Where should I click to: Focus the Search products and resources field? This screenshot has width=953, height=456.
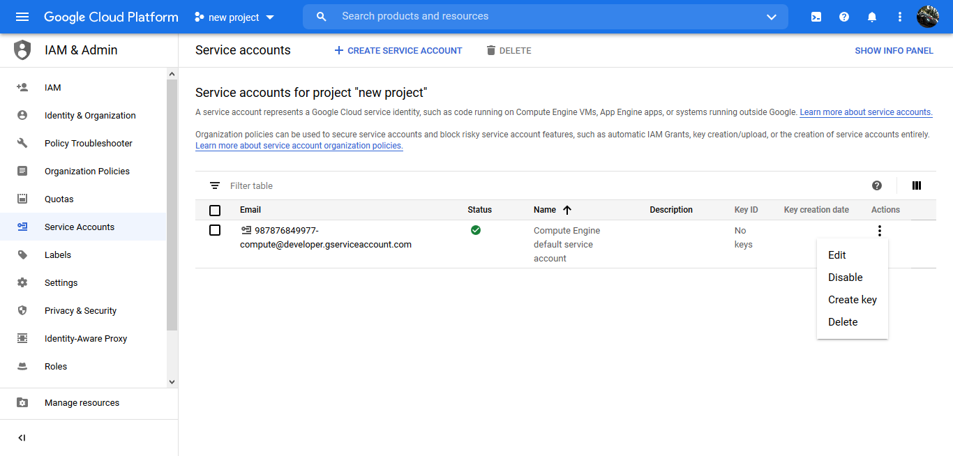546,17
